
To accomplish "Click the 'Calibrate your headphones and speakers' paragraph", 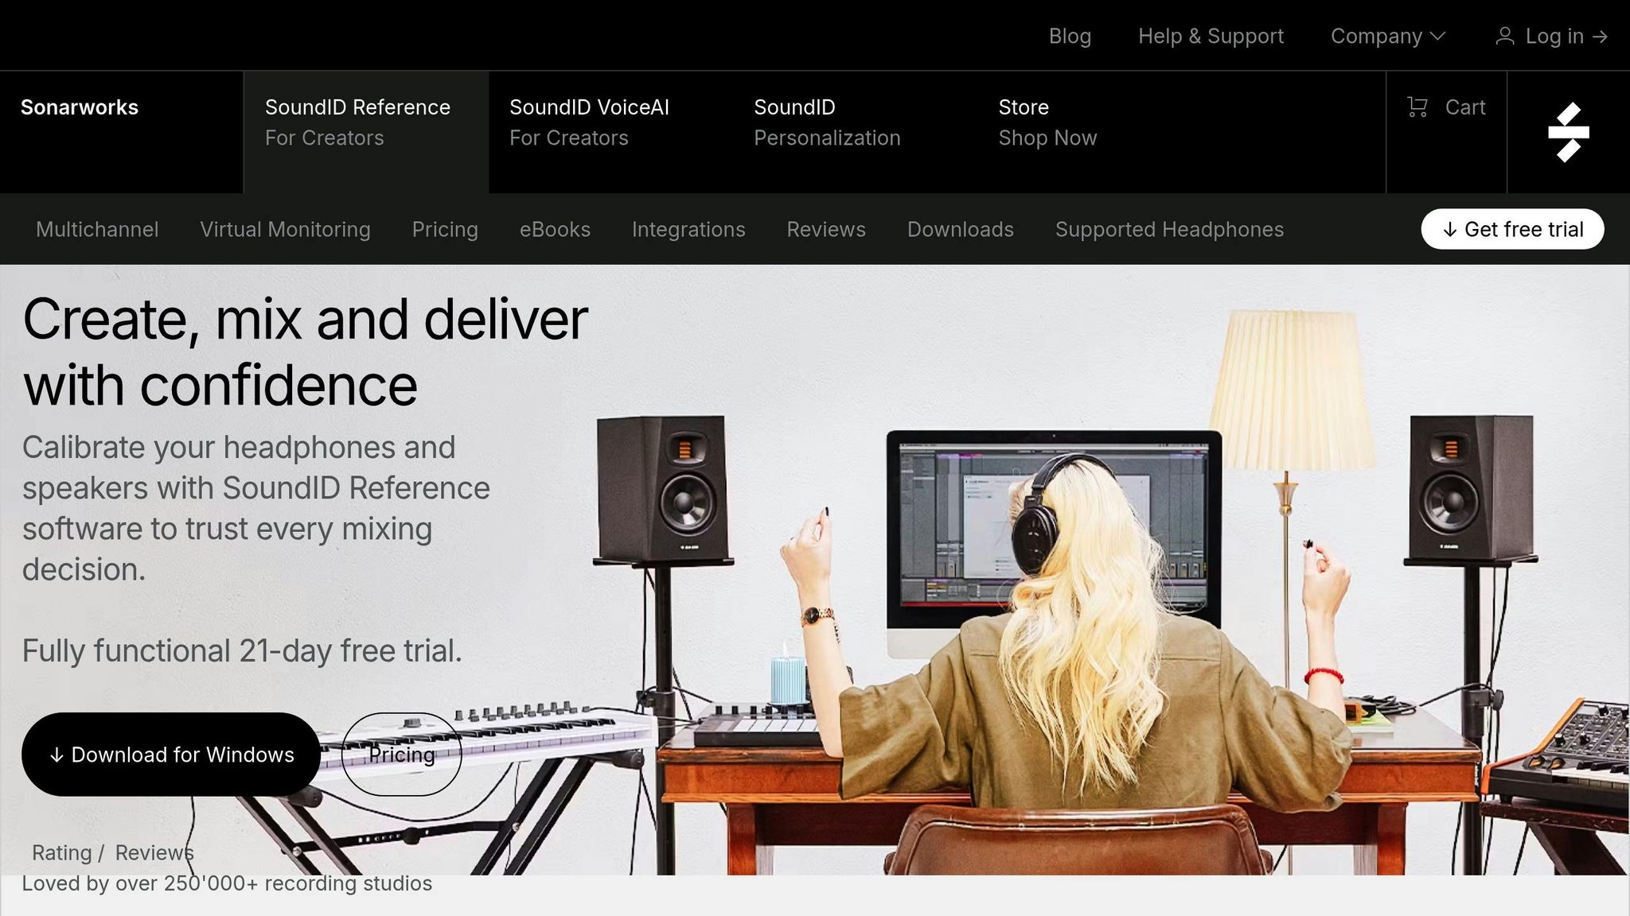I will pos(255,508).
